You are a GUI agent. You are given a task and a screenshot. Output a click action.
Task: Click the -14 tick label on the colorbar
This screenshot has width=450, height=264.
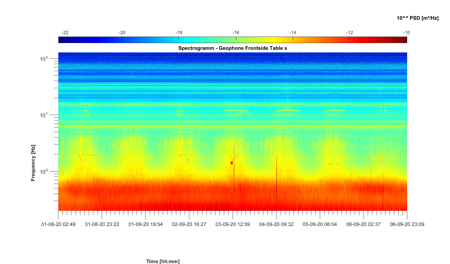point(292,33)
